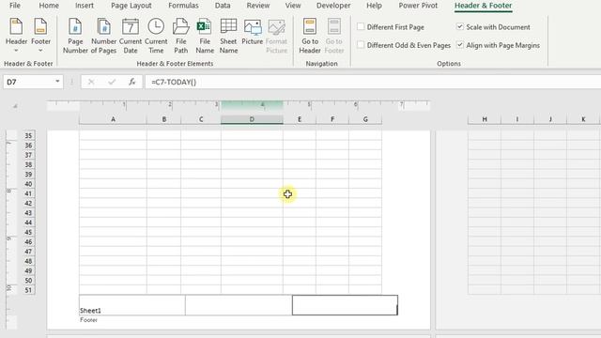Insert a Picture into footer
The image size is (601, 338).
[253, 32]
